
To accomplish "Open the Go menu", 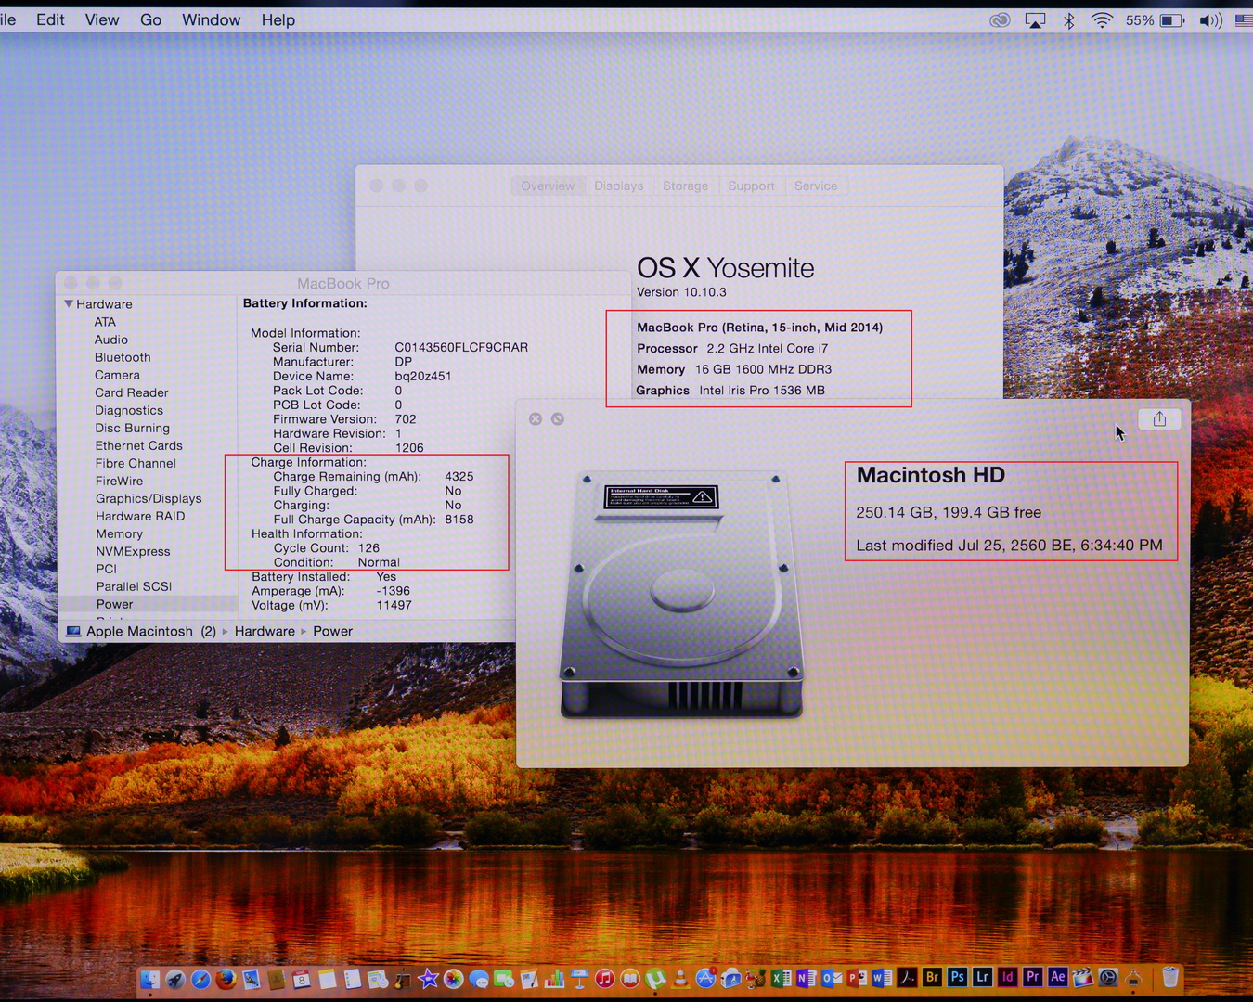I will click(x=150, y=19).
